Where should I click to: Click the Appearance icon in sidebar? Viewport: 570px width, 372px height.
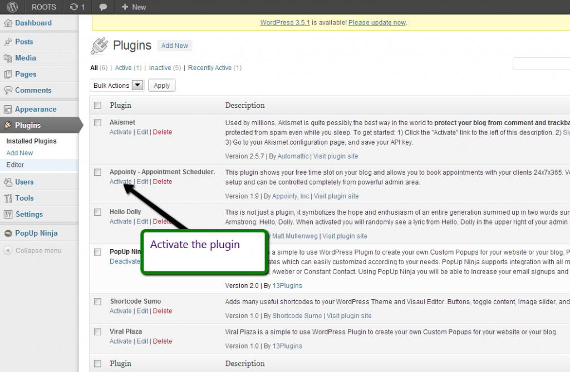point(8,110)
